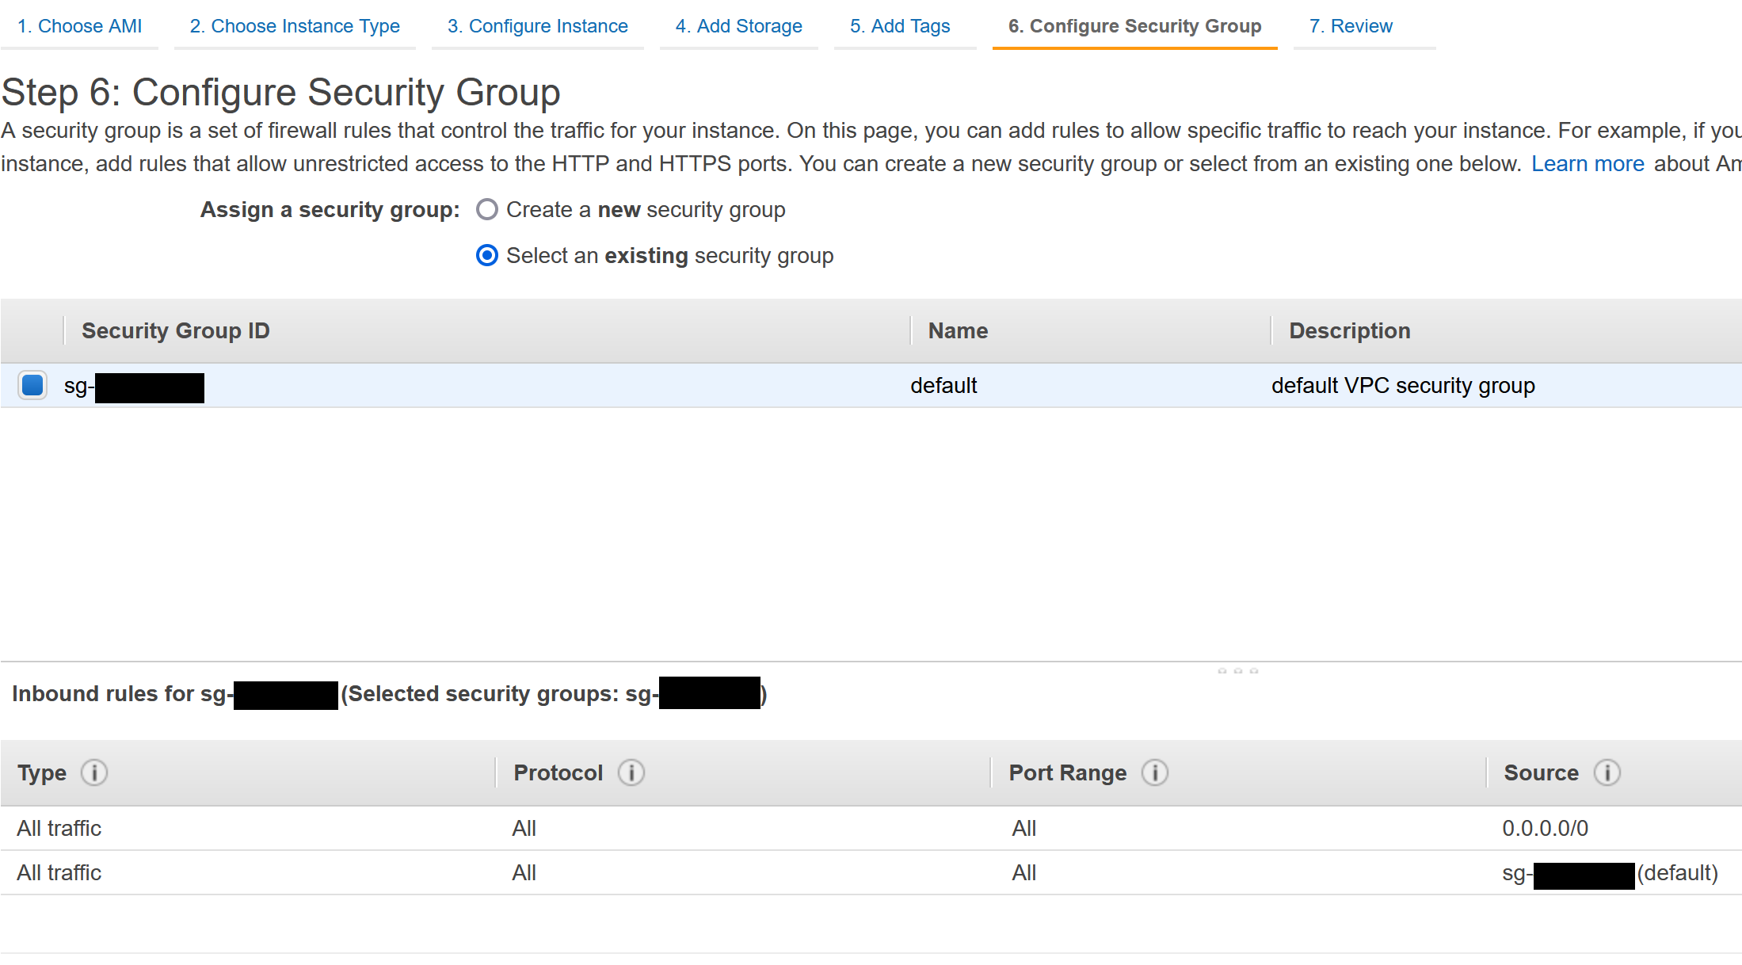Click info icon next to Port Range
The height and width of the screenshot is (965, 1742).
pyautogui.click(x=1155, y=772)
